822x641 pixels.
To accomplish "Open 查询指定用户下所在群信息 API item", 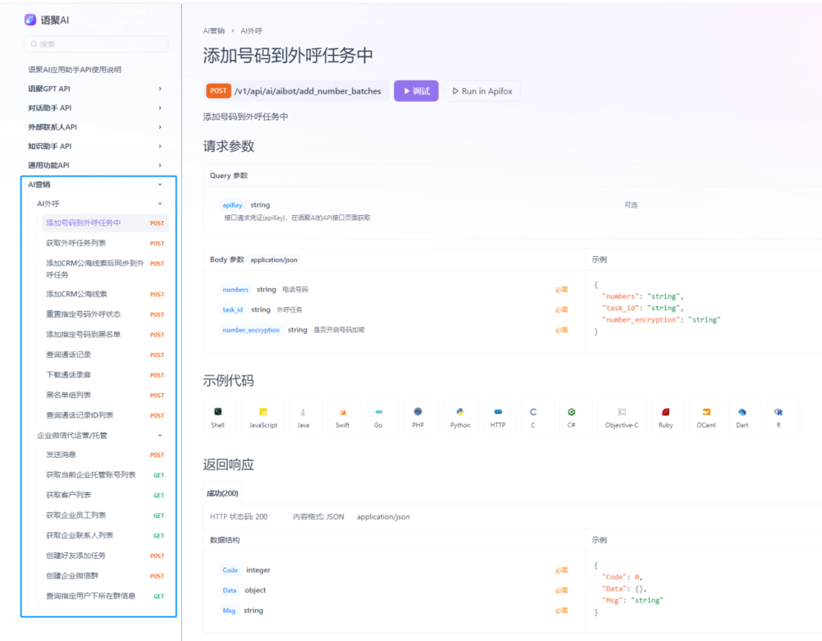I will (x=105, y=596).
